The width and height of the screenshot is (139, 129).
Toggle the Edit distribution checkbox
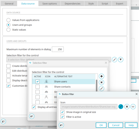(x=8, y=71)
